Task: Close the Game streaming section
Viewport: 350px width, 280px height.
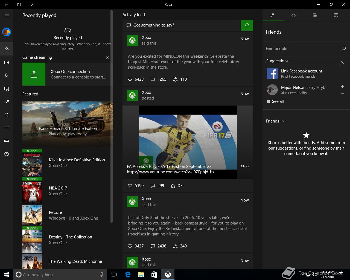Action: point(107,58)
